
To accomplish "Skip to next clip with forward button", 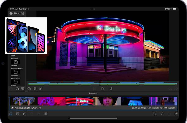I will [111, 89].
